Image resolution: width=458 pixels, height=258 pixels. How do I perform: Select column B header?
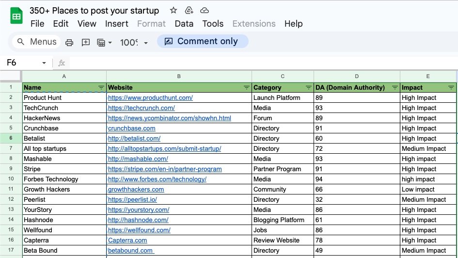tap(179, 77)
